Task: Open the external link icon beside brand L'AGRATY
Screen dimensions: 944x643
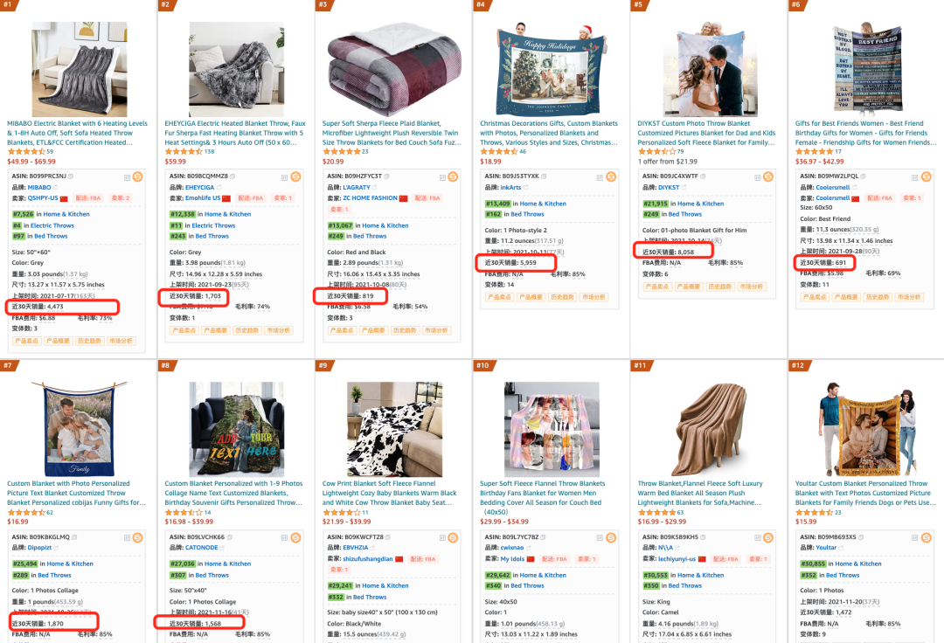Action: (374, 188)
